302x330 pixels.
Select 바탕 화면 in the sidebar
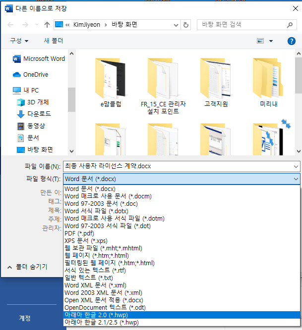pyautogui.click(x=35, y=149)
